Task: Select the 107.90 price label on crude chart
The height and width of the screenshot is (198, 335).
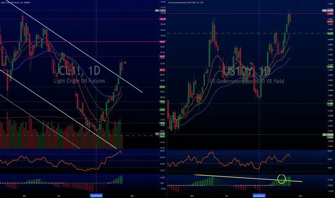Action: [x=162, y=19]
